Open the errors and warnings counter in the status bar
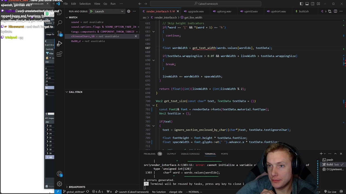This screenshot has width=346, height=194. (x=98, y=192)
